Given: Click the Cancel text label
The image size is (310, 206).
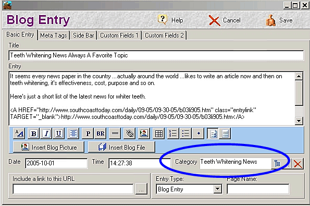Looking at the screenshot, I should click(x=232, y=20).
